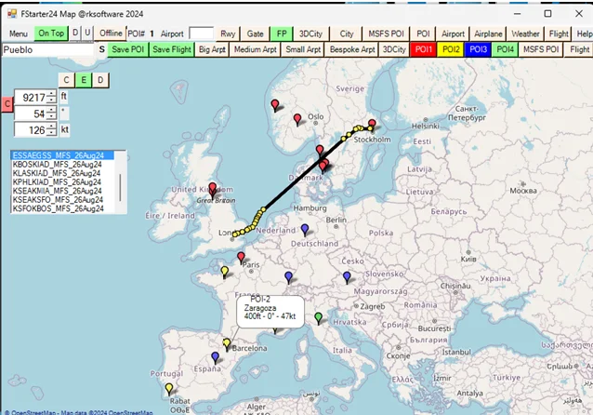Click blue POI pin near Slovensko

[347, 276]
